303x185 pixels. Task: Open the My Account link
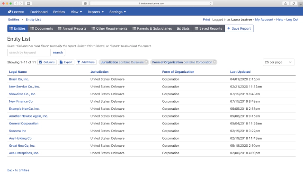click(264, 19)
